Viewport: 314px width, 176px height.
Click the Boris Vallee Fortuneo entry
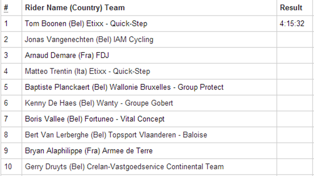[x=95, y=119]
